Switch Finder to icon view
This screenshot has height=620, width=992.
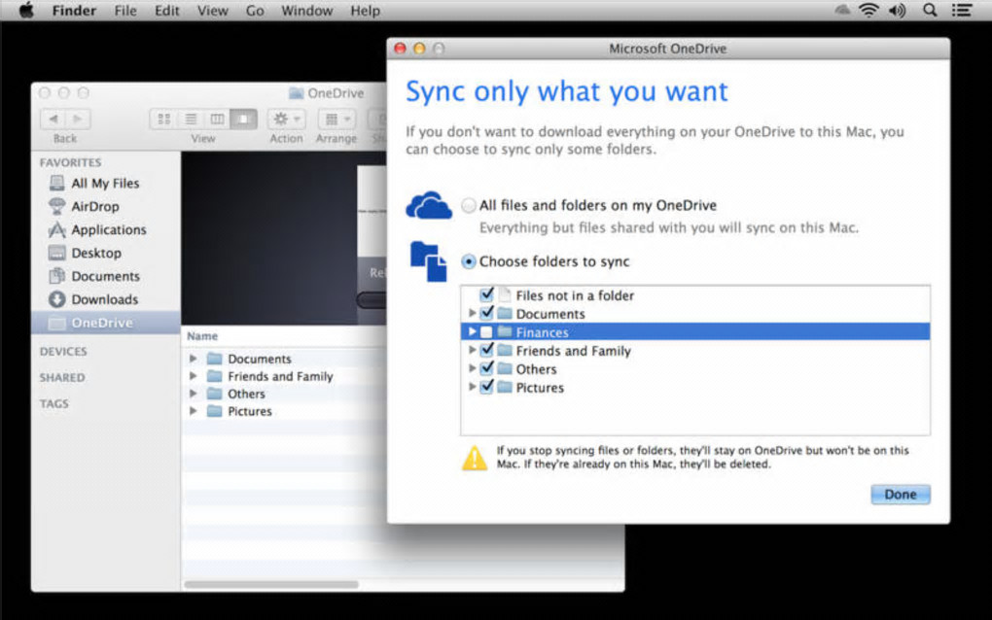pos(163,119)
